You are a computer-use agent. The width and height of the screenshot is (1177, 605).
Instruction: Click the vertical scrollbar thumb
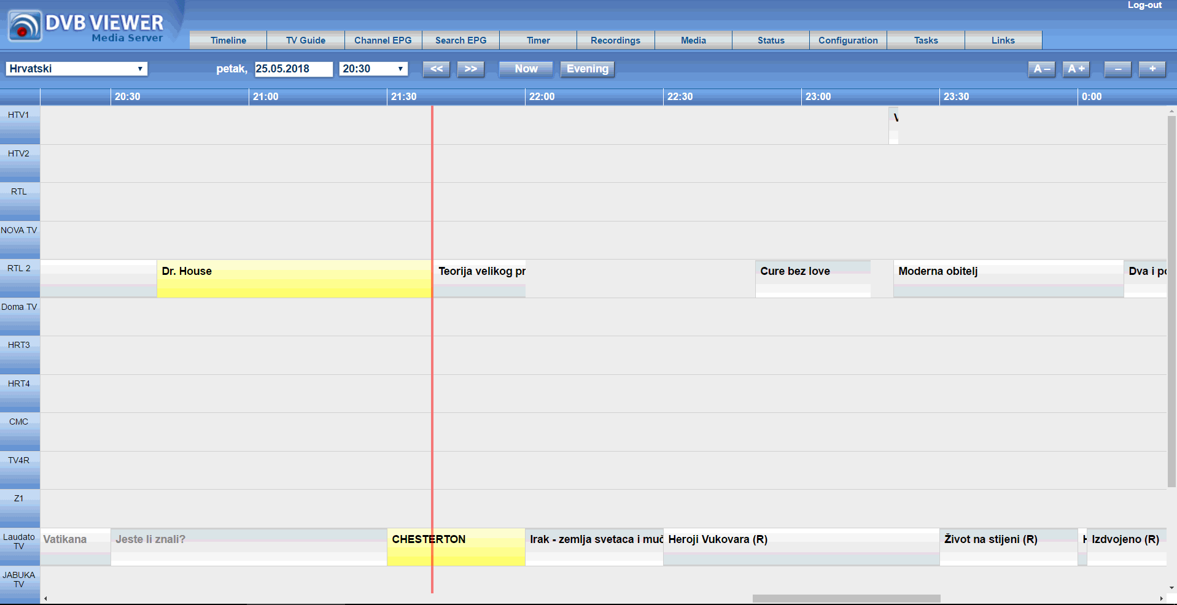tap(1171, 301)
